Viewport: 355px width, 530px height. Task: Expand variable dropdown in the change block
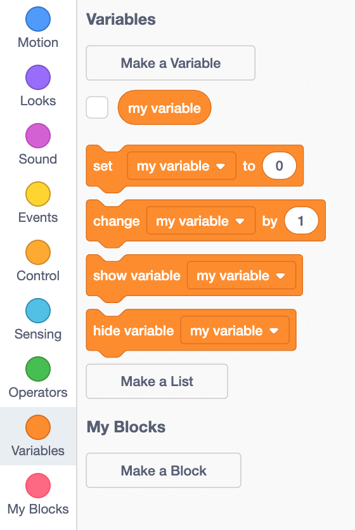pyautogui.click(x=201, y=221)
